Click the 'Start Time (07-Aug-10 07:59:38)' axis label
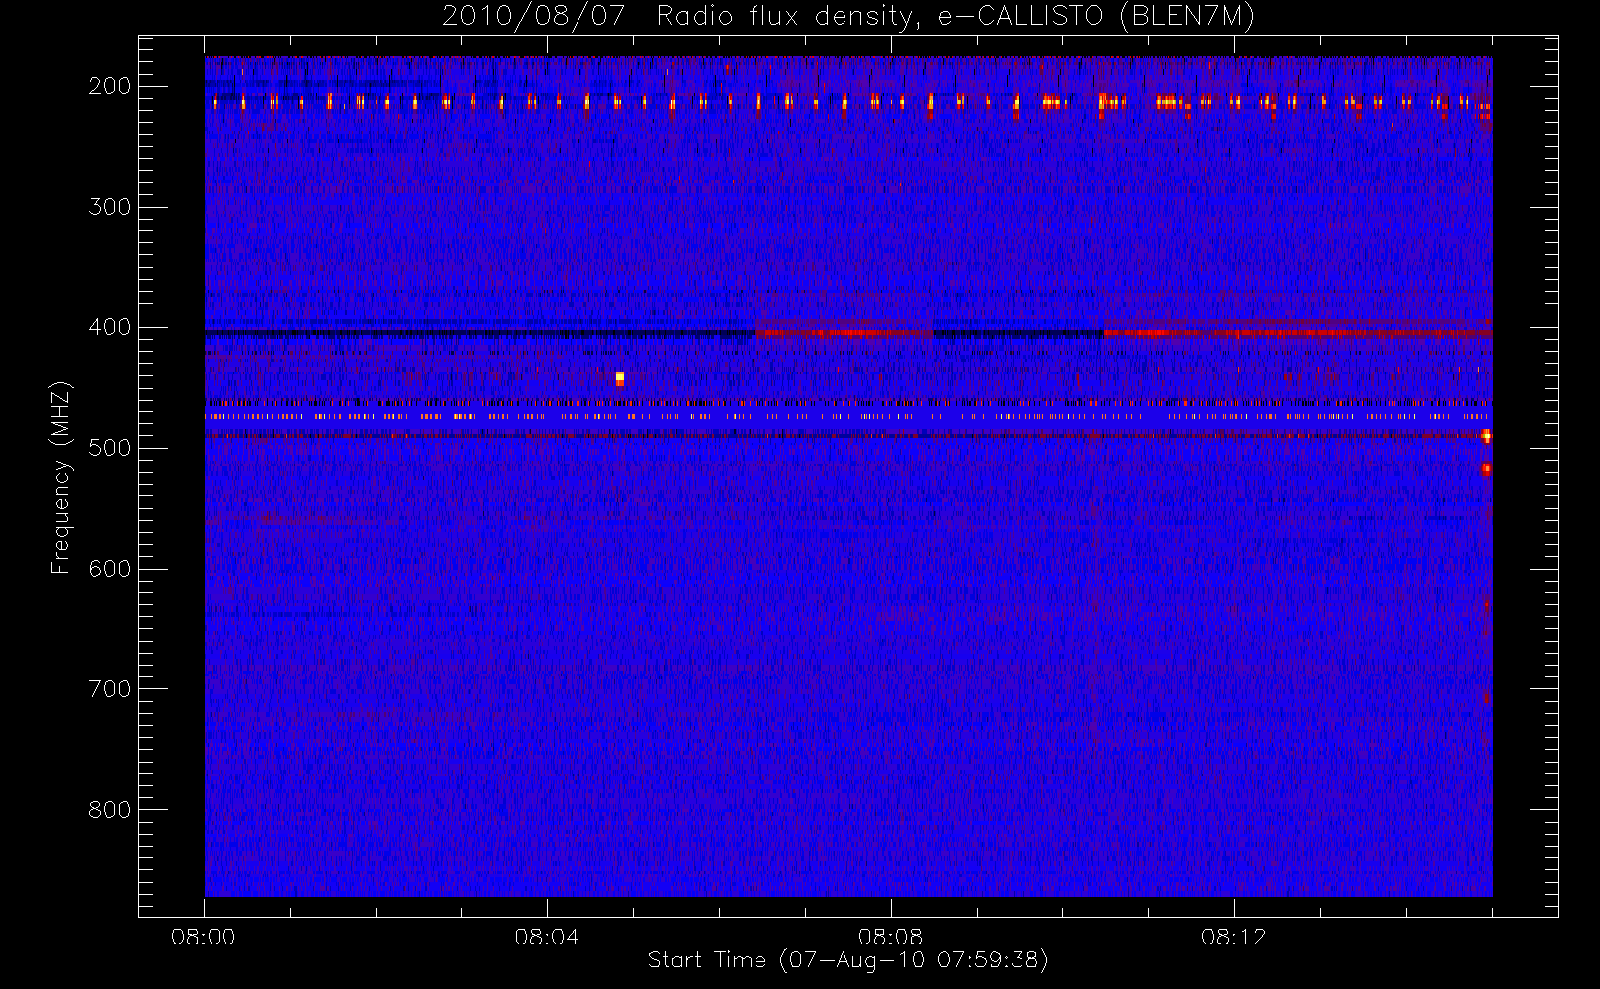This screenshot has height=989, width=1600. tap(847, 960)
